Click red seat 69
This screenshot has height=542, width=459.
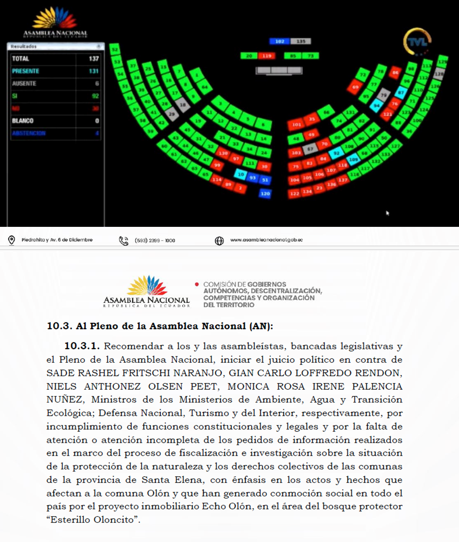(x=355, y=87)
